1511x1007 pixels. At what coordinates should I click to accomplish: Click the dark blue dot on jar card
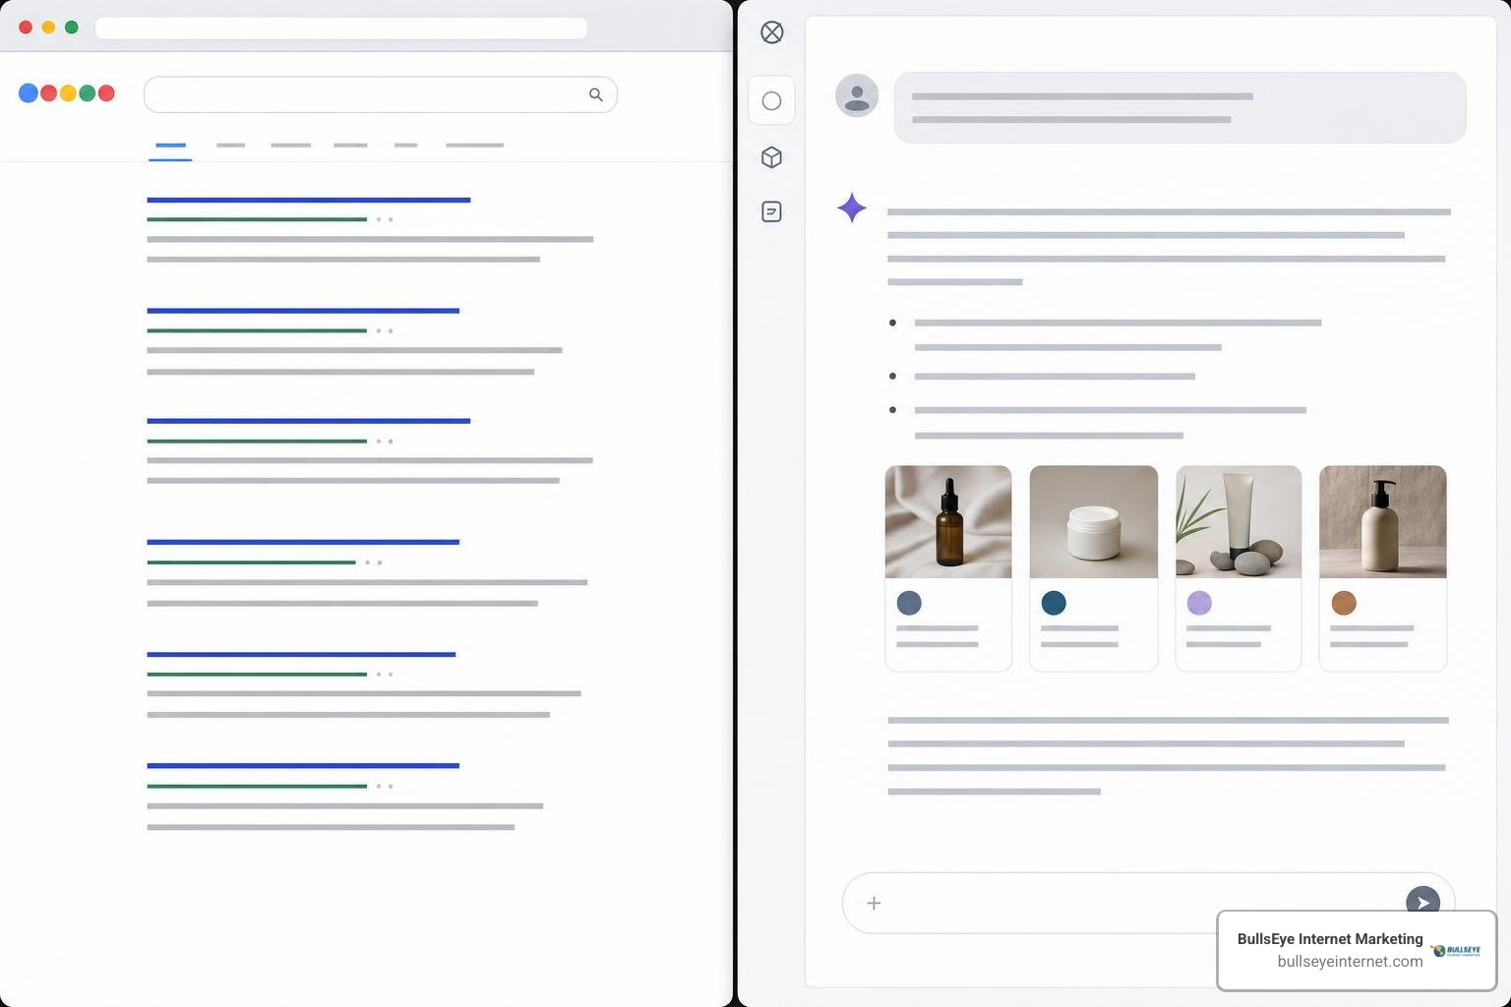click(1054, 603)
